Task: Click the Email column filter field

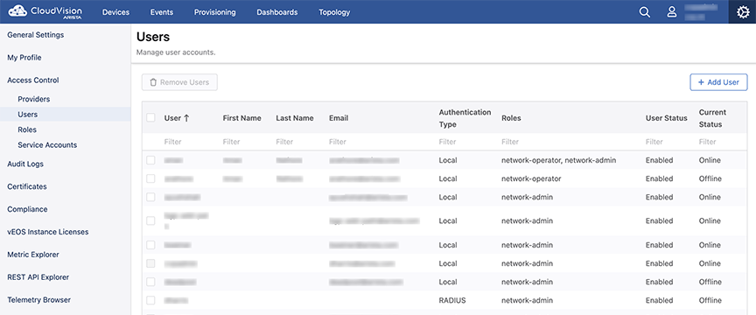Action: tap(381, 142)
